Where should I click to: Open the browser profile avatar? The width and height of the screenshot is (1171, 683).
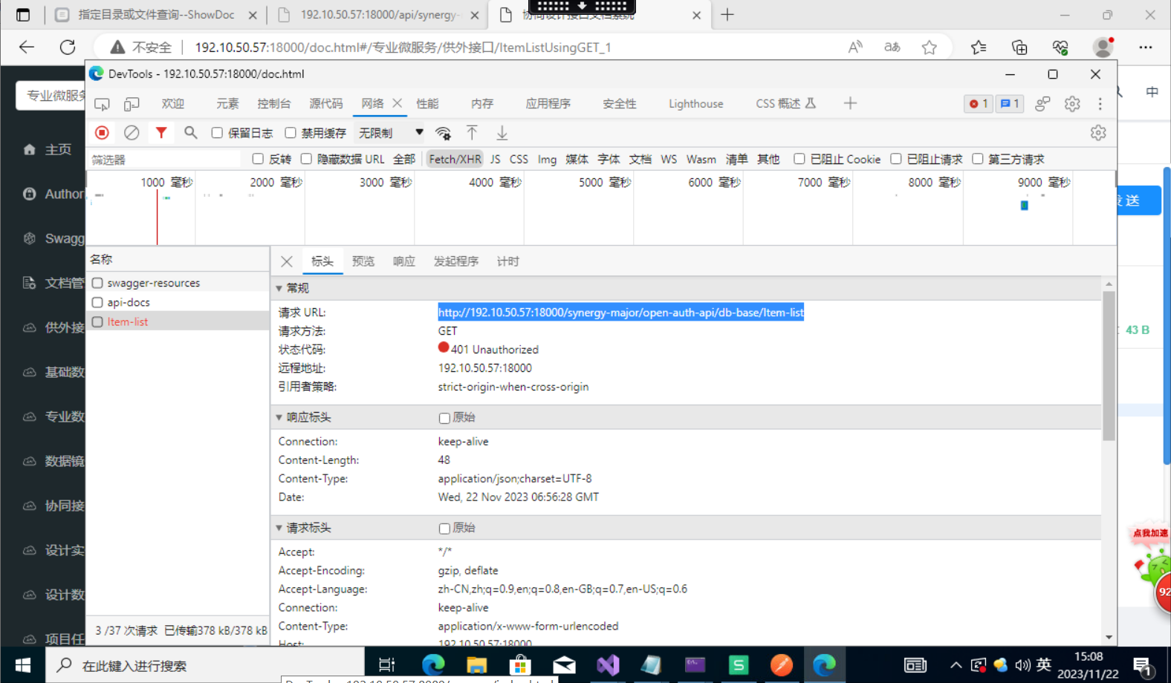(1103, 47)
